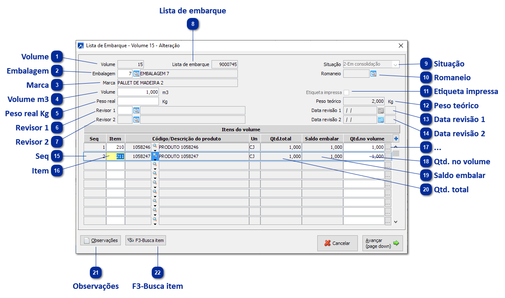Click the Marca field PALLET DE MADEIRA 2
Viewport: 505px width, 298px height.
tap(178, 83)
